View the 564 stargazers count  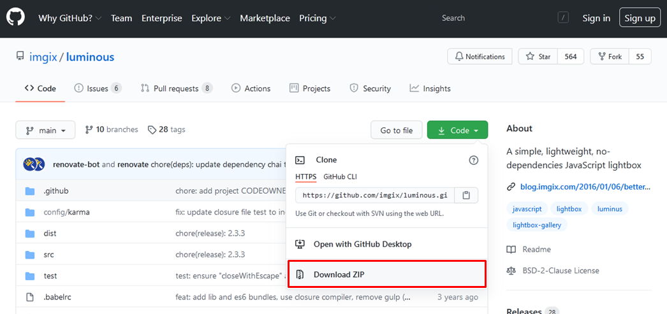[571, 57]
